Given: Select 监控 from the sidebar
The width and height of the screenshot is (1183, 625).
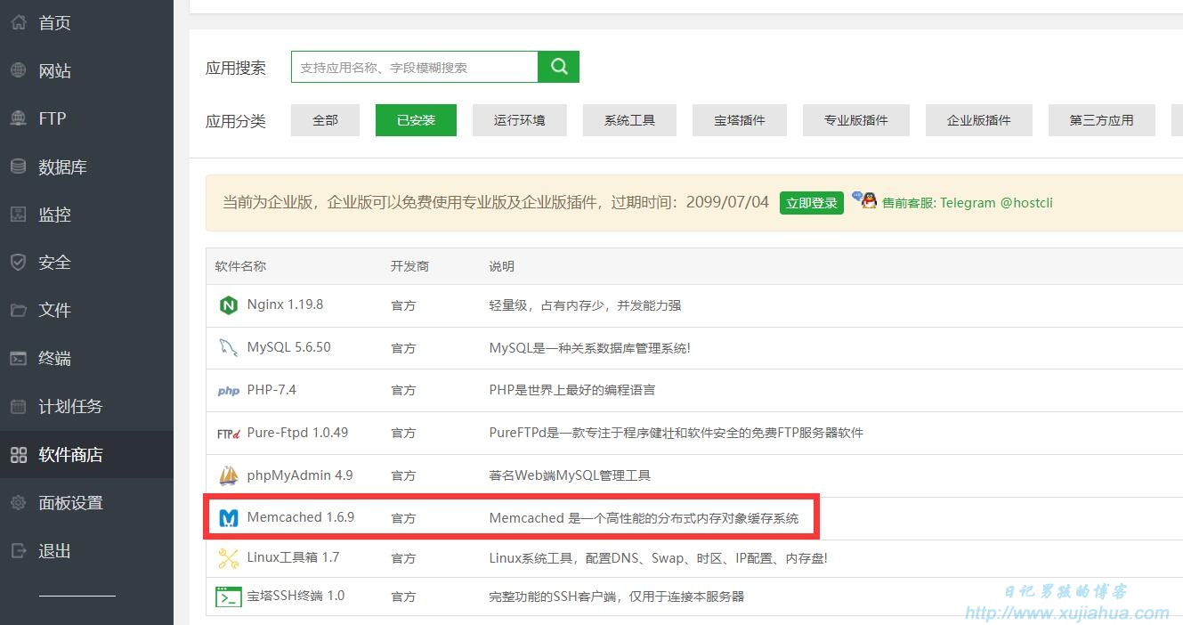Looking at the screenshot, I should click(x=54, y=215).
